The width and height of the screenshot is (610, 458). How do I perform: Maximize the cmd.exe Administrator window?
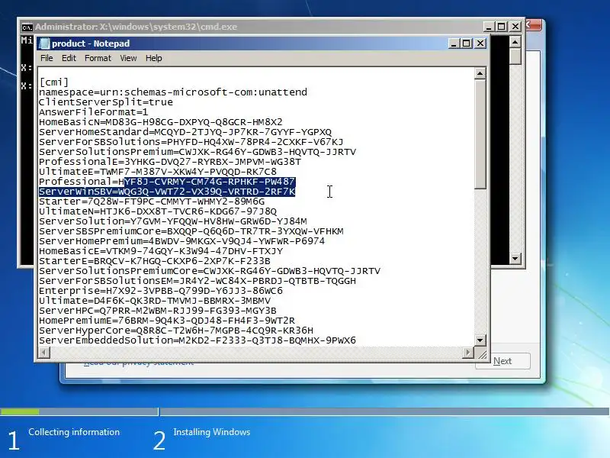coord(502,27)
